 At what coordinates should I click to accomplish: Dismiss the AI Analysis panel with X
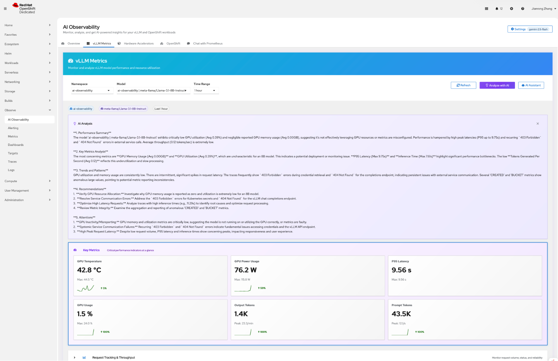(537, 123)
